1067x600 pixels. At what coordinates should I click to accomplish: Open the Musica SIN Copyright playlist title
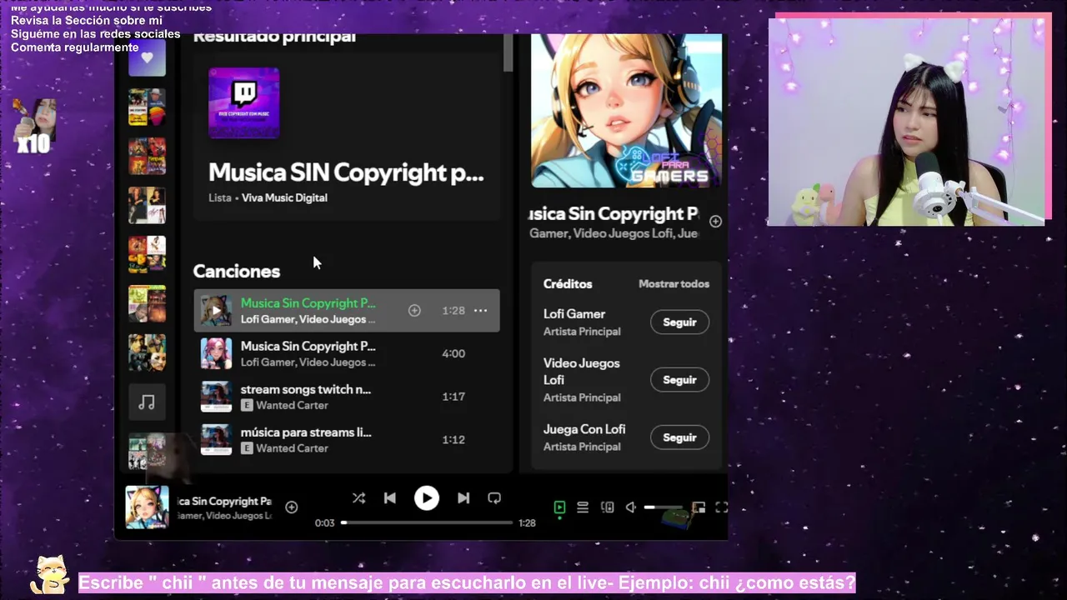tap(346, 172)
